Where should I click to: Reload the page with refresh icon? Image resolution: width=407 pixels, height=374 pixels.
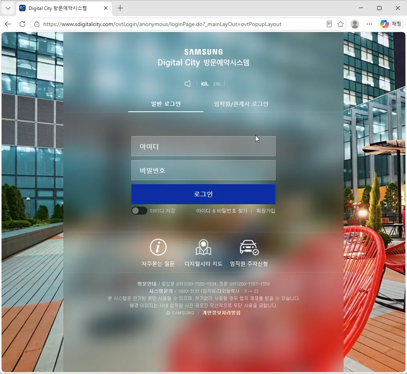(x=22, y=24)
